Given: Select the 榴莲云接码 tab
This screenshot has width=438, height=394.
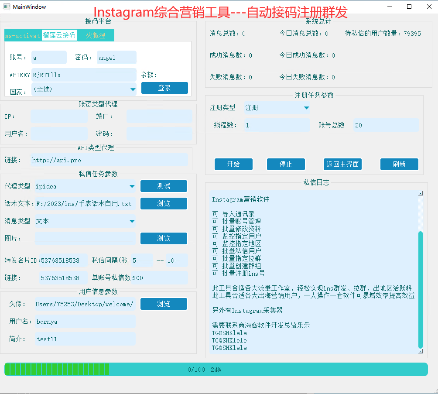Looking at the screenshot, I should coord(59,35).
